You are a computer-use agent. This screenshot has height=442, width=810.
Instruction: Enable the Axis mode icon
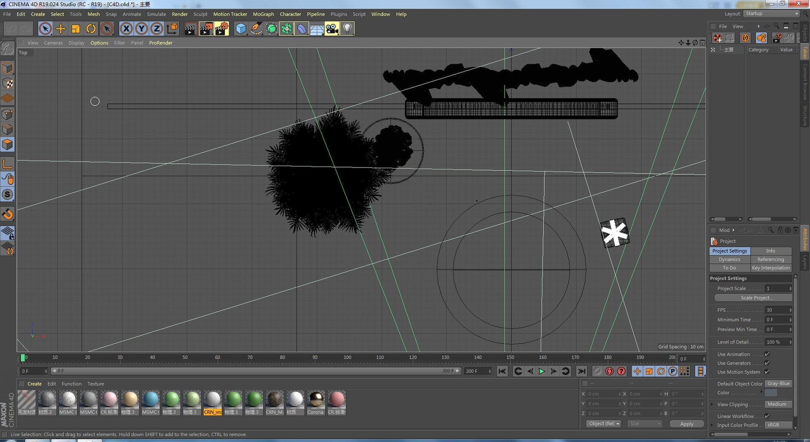point(8,164)
